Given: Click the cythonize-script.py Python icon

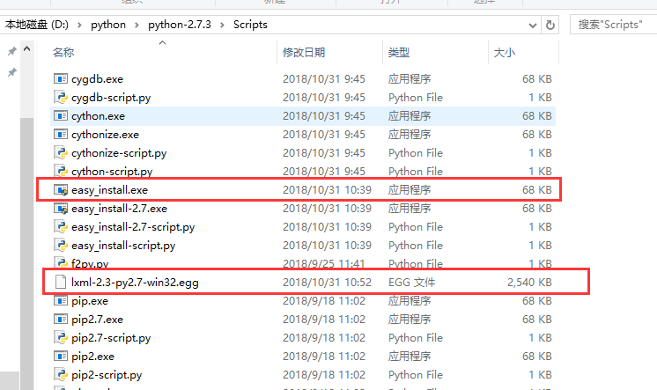Looking at the screenshot, I should point(61,153).
